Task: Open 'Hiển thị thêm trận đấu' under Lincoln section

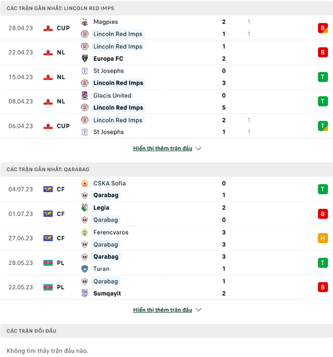Action: point(162,149)
